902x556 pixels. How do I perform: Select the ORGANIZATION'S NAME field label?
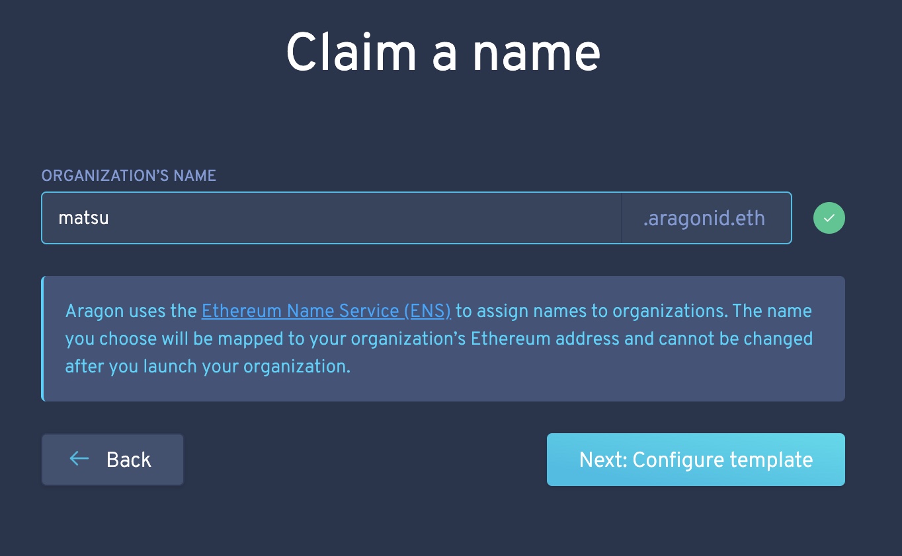129,176
